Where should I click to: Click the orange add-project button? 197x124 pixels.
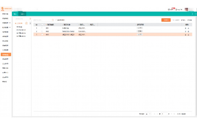[x=166, y=20]
